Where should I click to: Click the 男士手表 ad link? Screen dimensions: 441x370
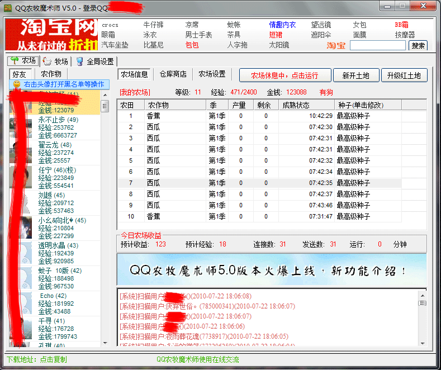[x=198, y=35]
